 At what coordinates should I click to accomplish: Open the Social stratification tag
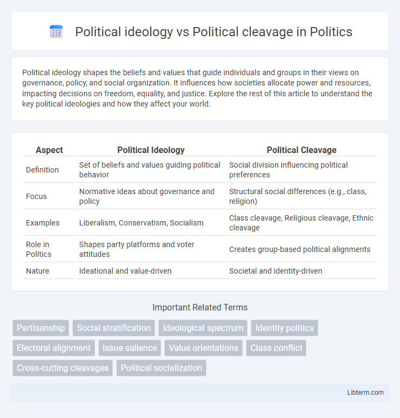[x=114, y=328]
